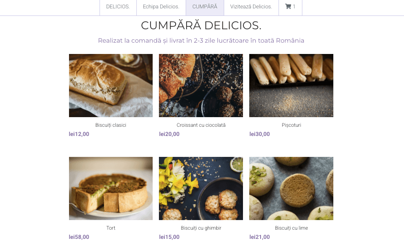Image resolution: width=404 pixels, height=246 pixels.
Task: Select the CUMPĂRĂ tab
Action: coord(205,7)
